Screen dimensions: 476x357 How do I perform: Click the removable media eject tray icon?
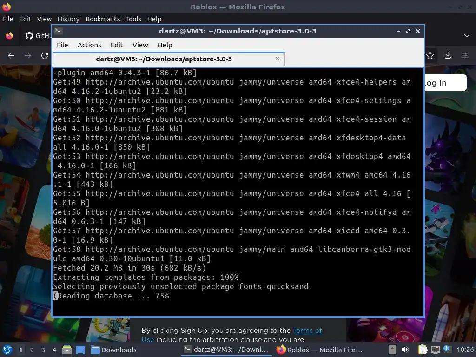(392, 350)
